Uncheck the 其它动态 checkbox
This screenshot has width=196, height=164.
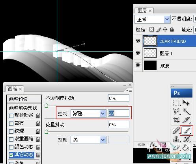tap(11, 155)
